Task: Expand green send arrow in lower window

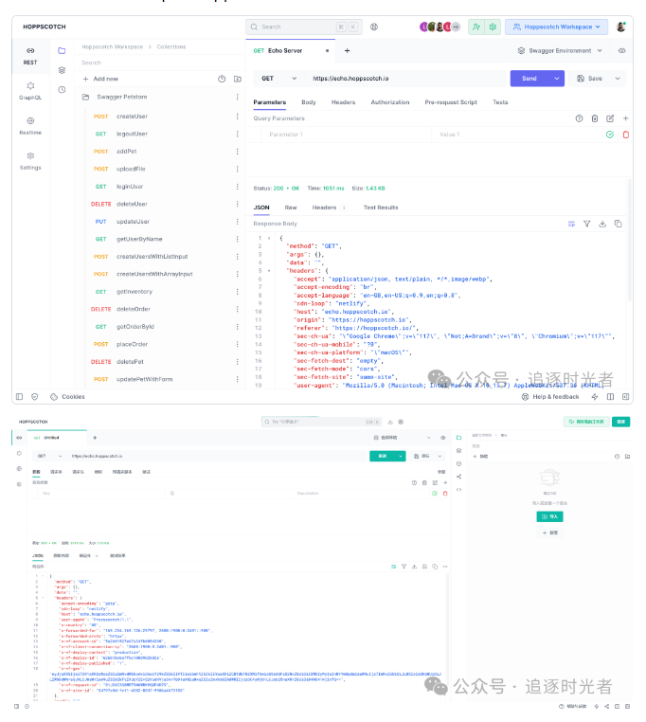Action: pos(401,456)
